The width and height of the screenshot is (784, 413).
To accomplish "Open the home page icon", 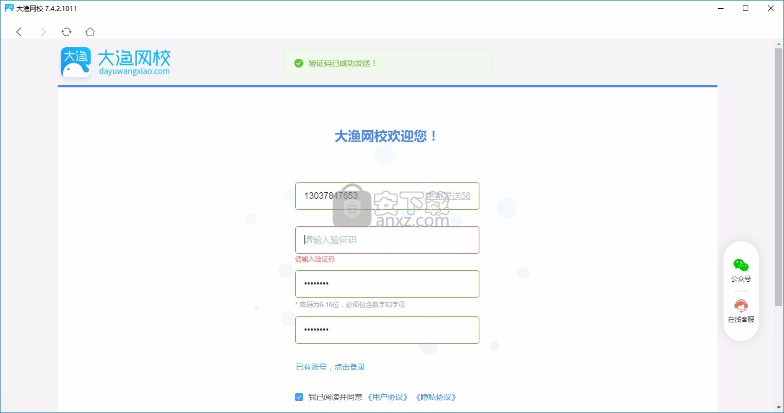I will [90, 32].
